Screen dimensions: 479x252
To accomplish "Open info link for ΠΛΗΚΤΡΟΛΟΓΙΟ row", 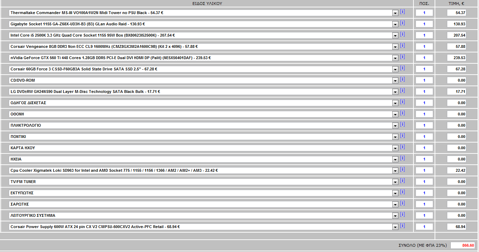I will (403, 124).
